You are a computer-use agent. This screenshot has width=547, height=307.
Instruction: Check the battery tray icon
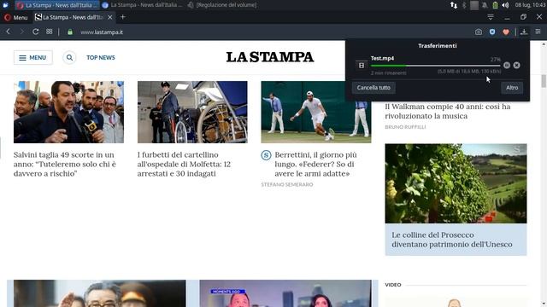(495, 5)
